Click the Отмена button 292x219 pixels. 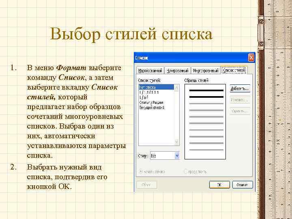243,185
